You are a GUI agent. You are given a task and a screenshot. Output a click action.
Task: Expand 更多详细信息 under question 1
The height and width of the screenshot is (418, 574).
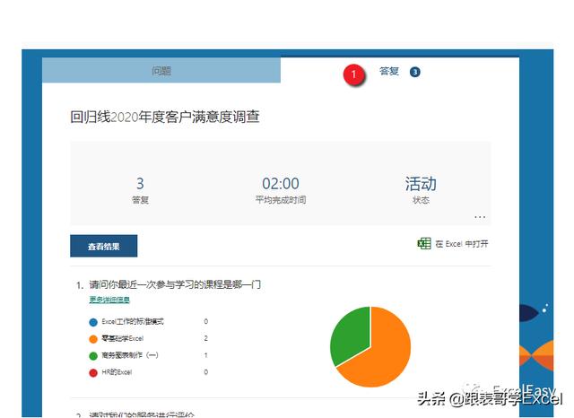(x=109, y=300)
